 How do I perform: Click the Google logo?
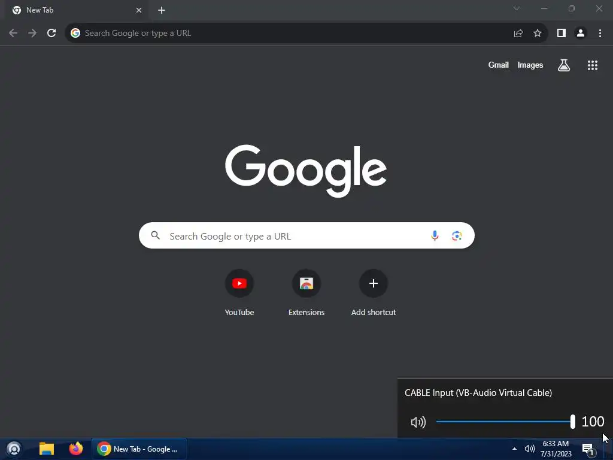point(306,171)
